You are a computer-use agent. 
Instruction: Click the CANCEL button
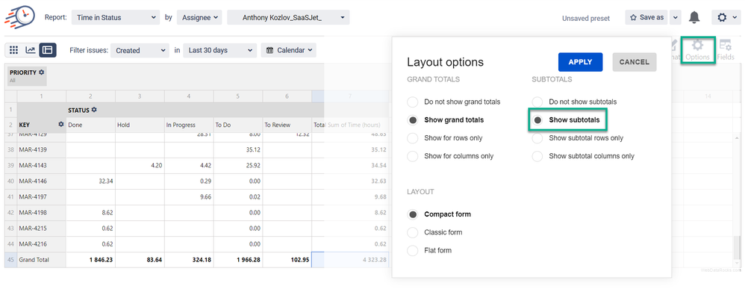[635, 62]
